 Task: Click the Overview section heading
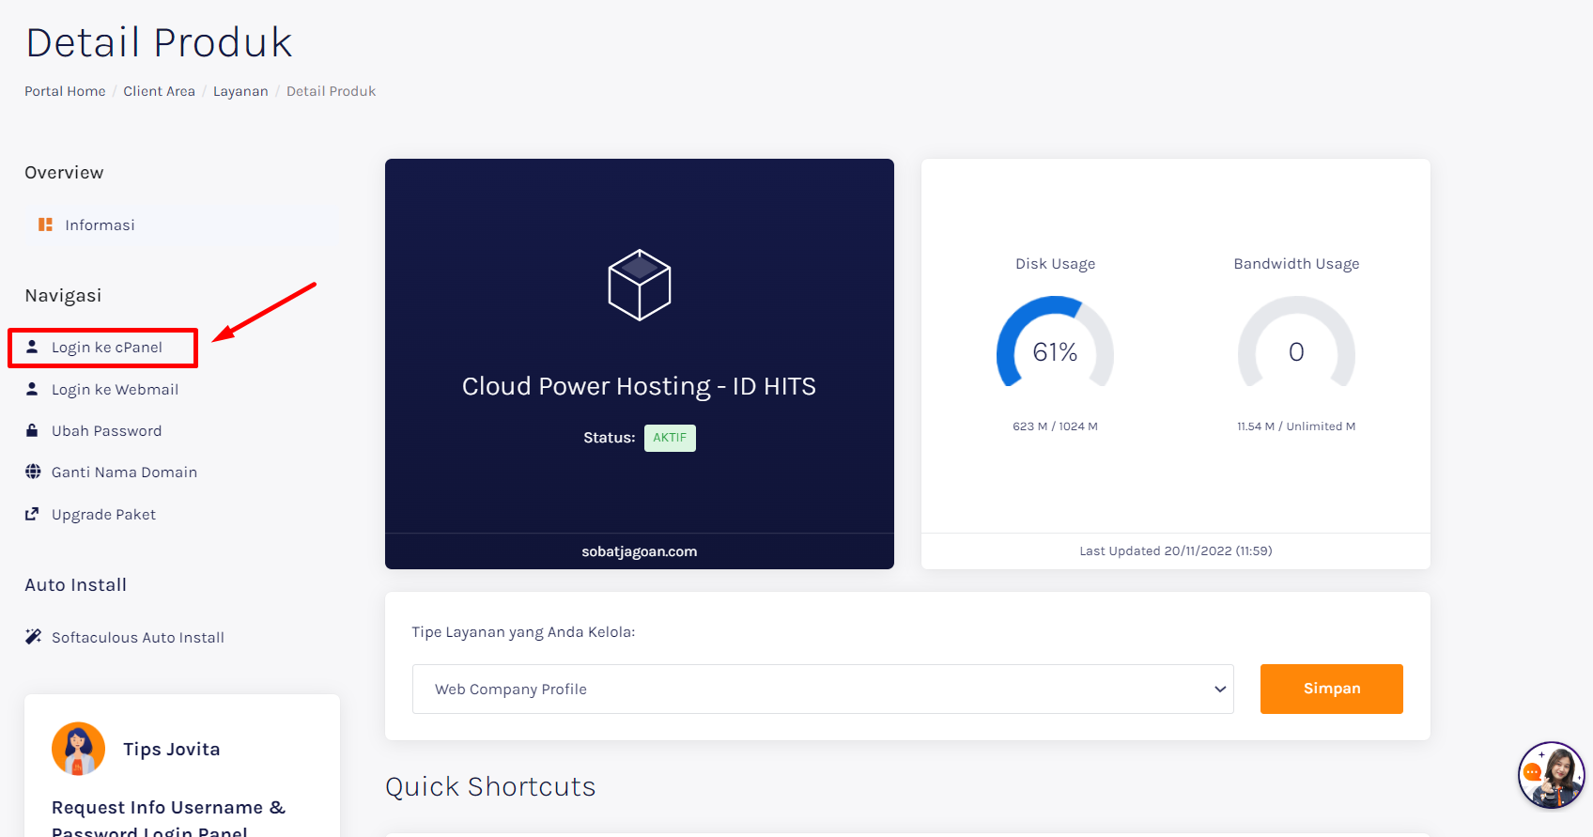point(64,173)
